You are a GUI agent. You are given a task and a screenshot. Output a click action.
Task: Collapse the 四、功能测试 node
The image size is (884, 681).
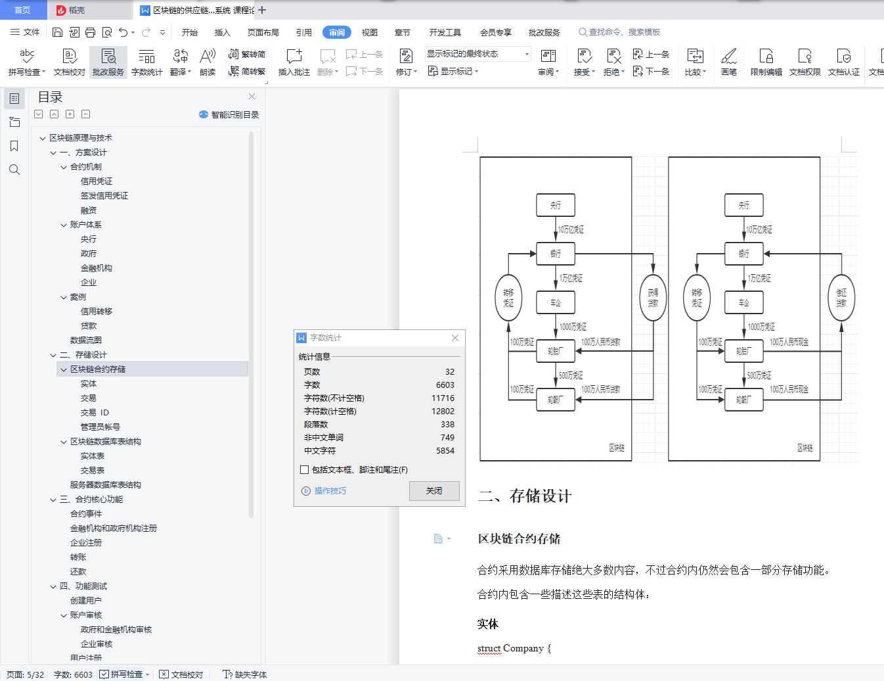[x=53, y=586]
